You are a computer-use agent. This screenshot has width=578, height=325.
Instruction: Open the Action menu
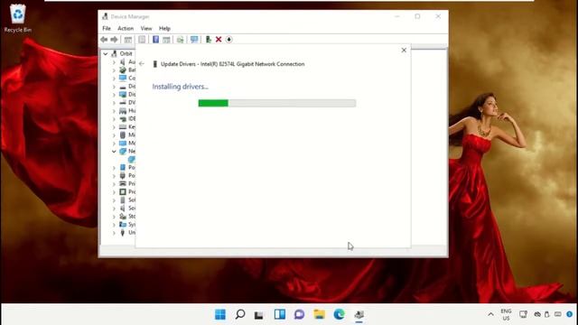[126, 28]
